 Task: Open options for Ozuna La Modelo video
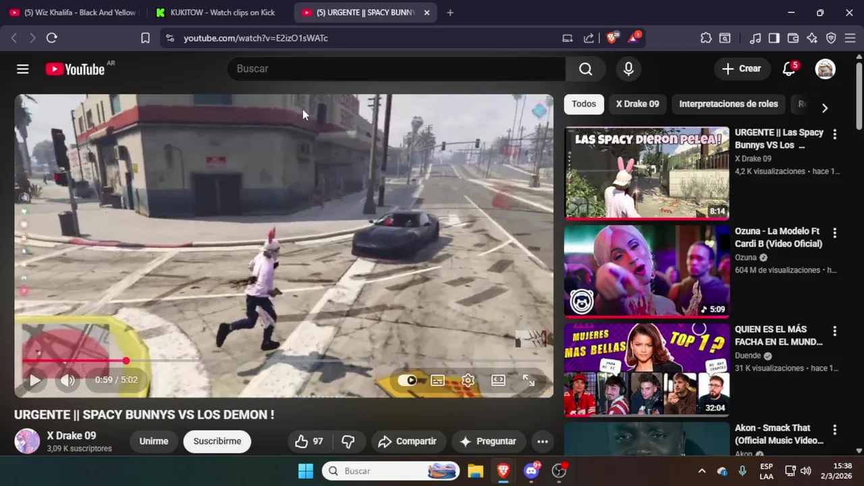click(x=834, y=233)
